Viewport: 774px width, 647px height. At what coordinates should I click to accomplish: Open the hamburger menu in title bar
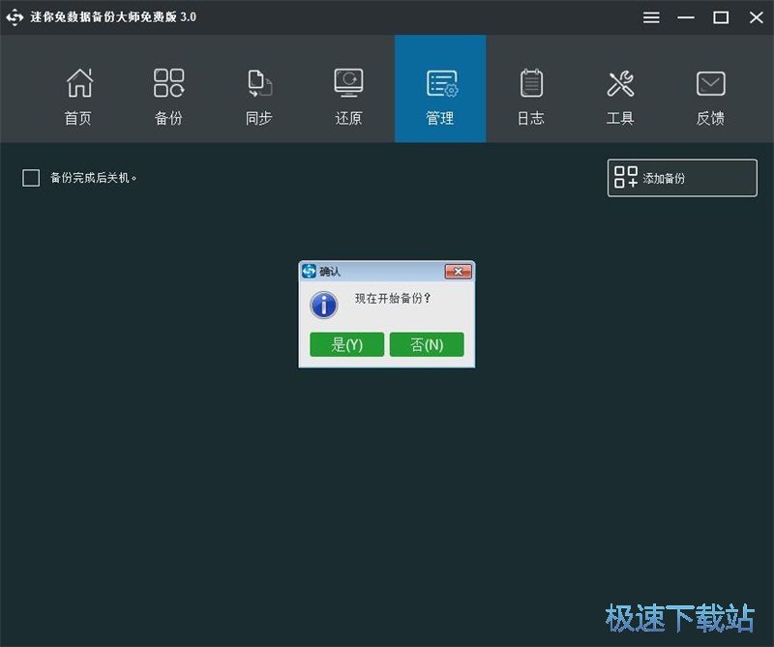[651, 17]
